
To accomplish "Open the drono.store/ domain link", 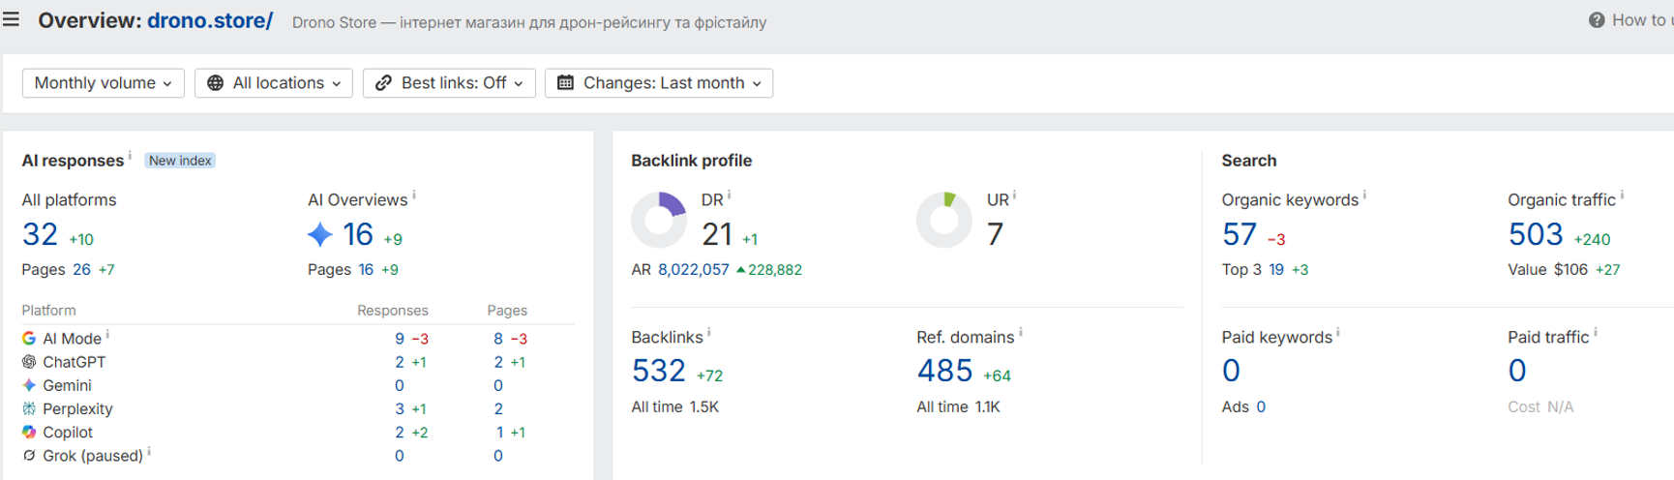I will tap(210, 20).
